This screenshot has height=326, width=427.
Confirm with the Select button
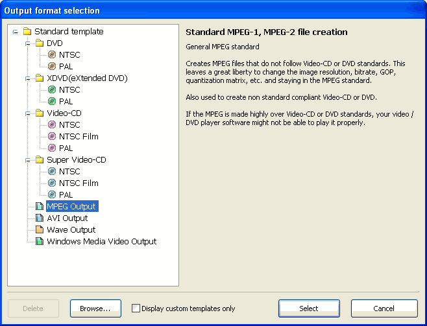[309, 309]
